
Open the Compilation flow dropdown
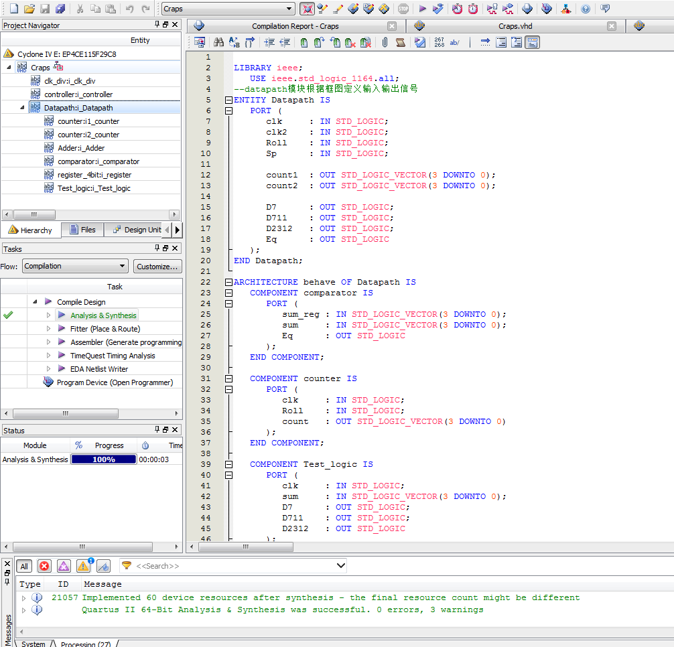click(x=74, y=266)
